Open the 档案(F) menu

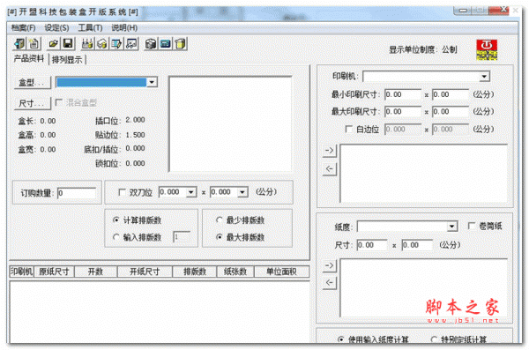[23, 27]
